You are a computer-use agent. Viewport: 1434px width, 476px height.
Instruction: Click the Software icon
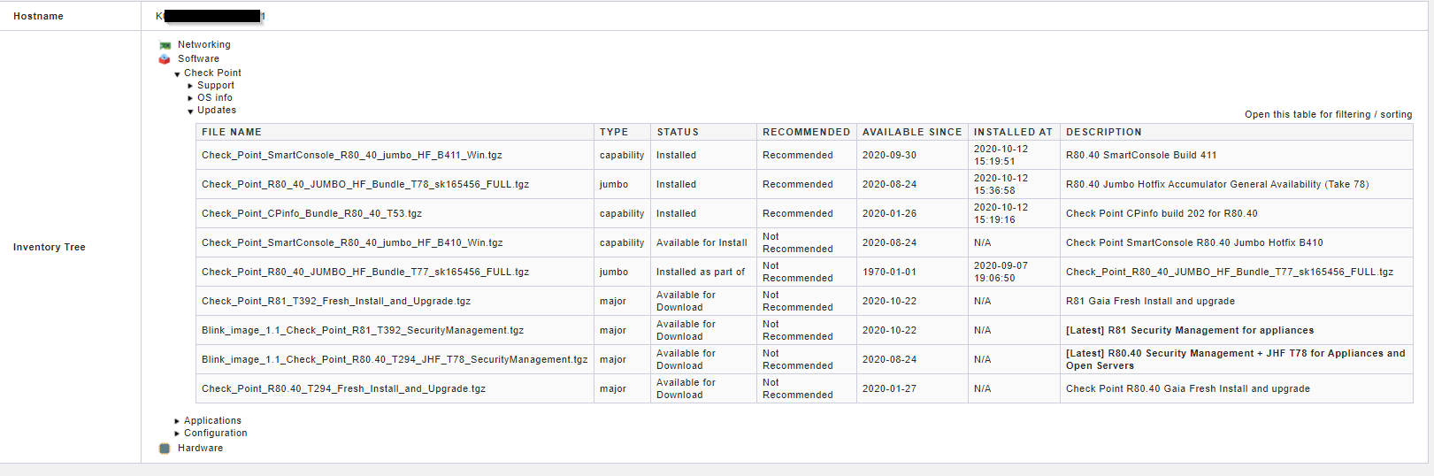165,59
